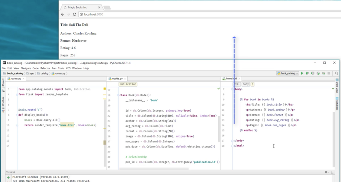Hide the Terminal panel icon
341x182 pixels.
point(332,172)
